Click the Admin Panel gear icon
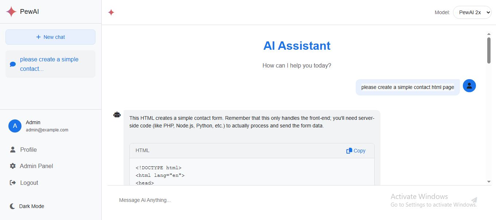The height and width of the screenshot is (220, 496). click(13, 166)
